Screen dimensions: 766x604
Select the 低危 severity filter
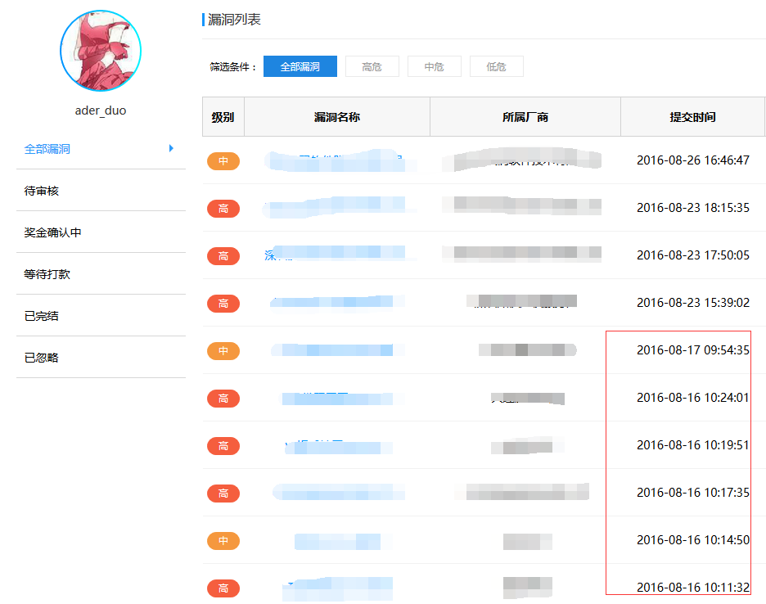coord(496,66)
